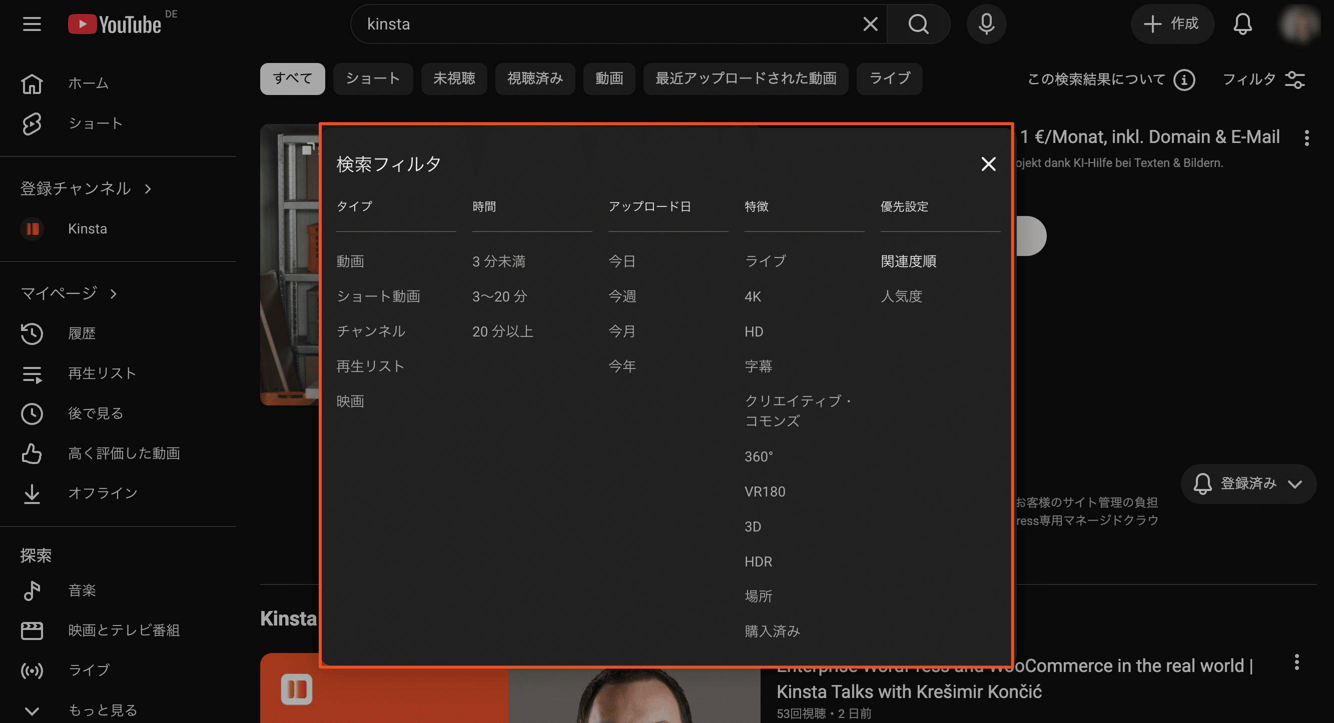The image size is (1334, 723).
Task: Filter upload date 今週
Action: pos(622,296)
